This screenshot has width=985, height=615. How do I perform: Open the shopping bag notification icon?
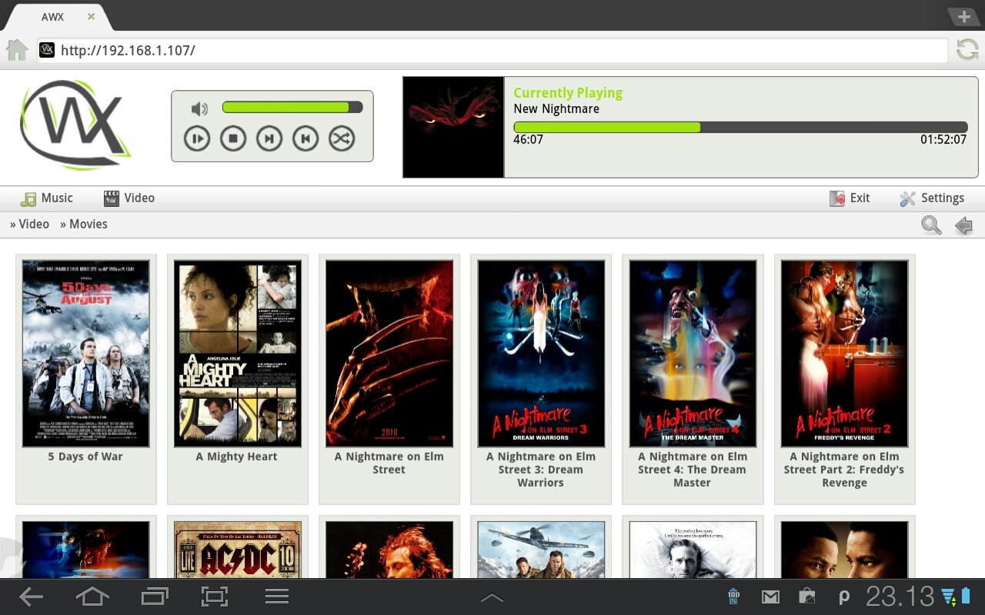[806, 597]
